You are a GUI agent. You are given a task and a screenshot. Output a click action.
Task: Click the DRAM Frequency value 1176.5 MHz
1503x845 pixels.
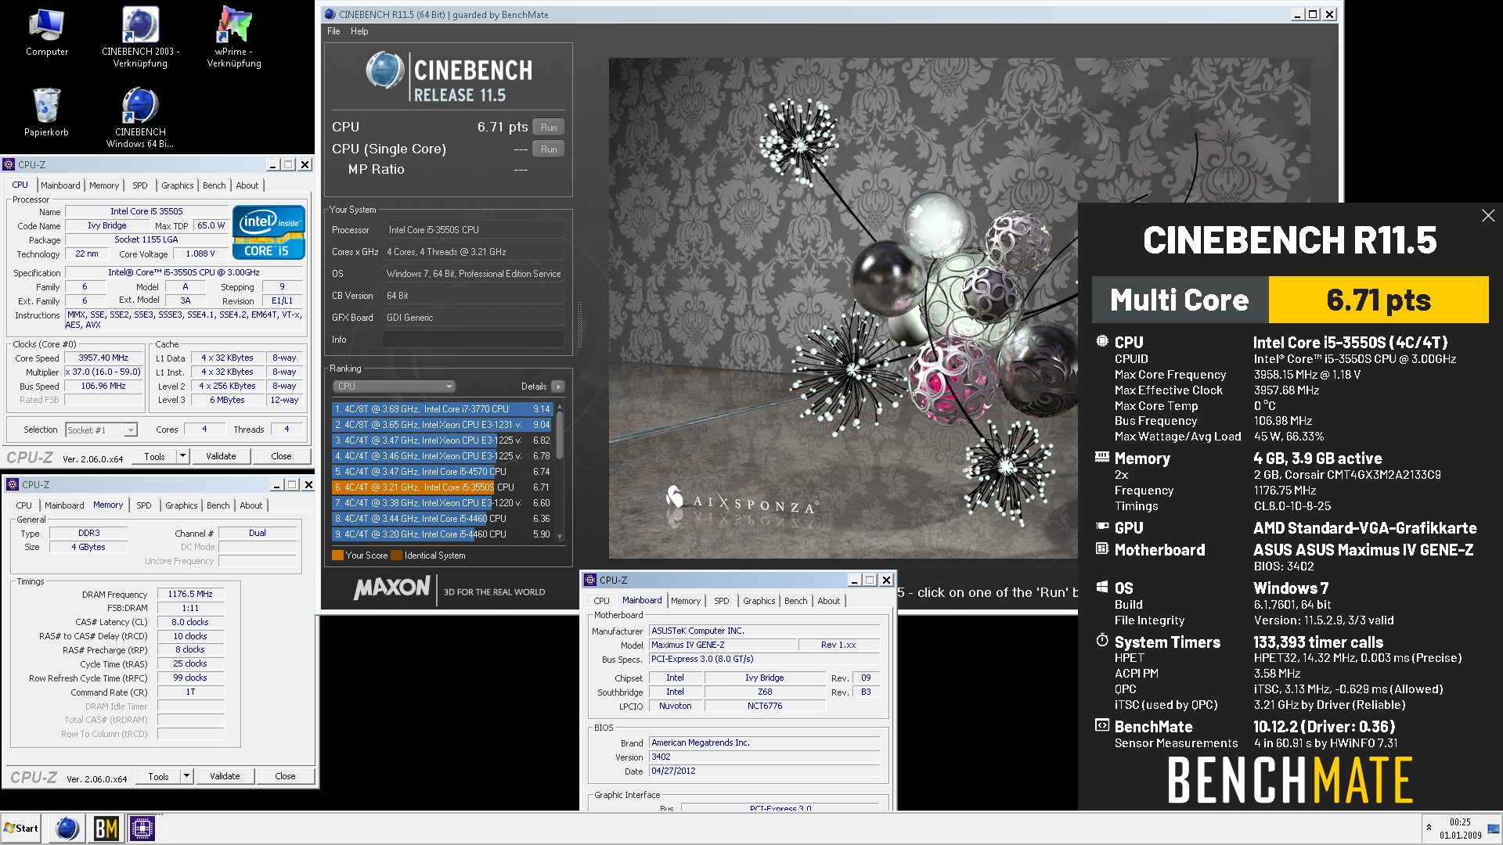(x=190, y=595)
